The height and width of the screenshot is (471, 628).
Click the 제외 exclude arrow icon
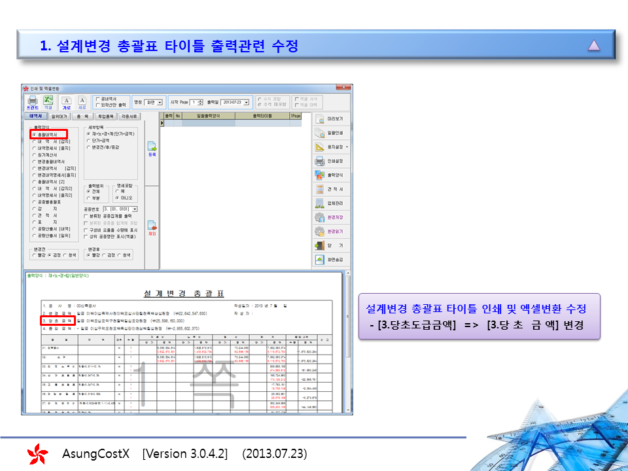click(x=152, y=227)
